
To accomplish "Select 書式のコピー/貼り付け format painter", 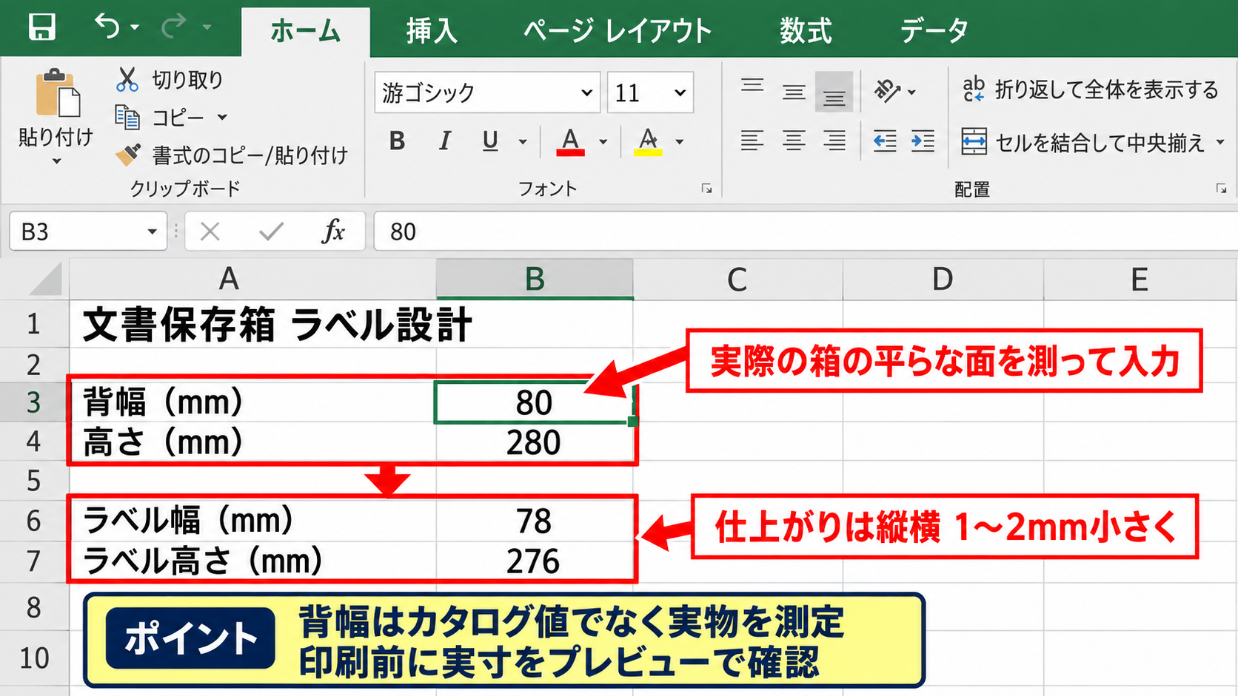I will pyautogui.click(x=232, y=155).
